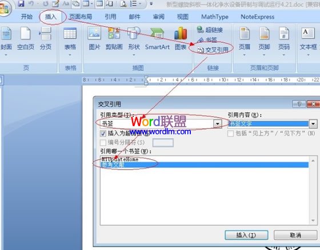Insert a blank page (空白页)
Image resolution: width=320 pixels, height=250 pixels.
pos(26,39)
